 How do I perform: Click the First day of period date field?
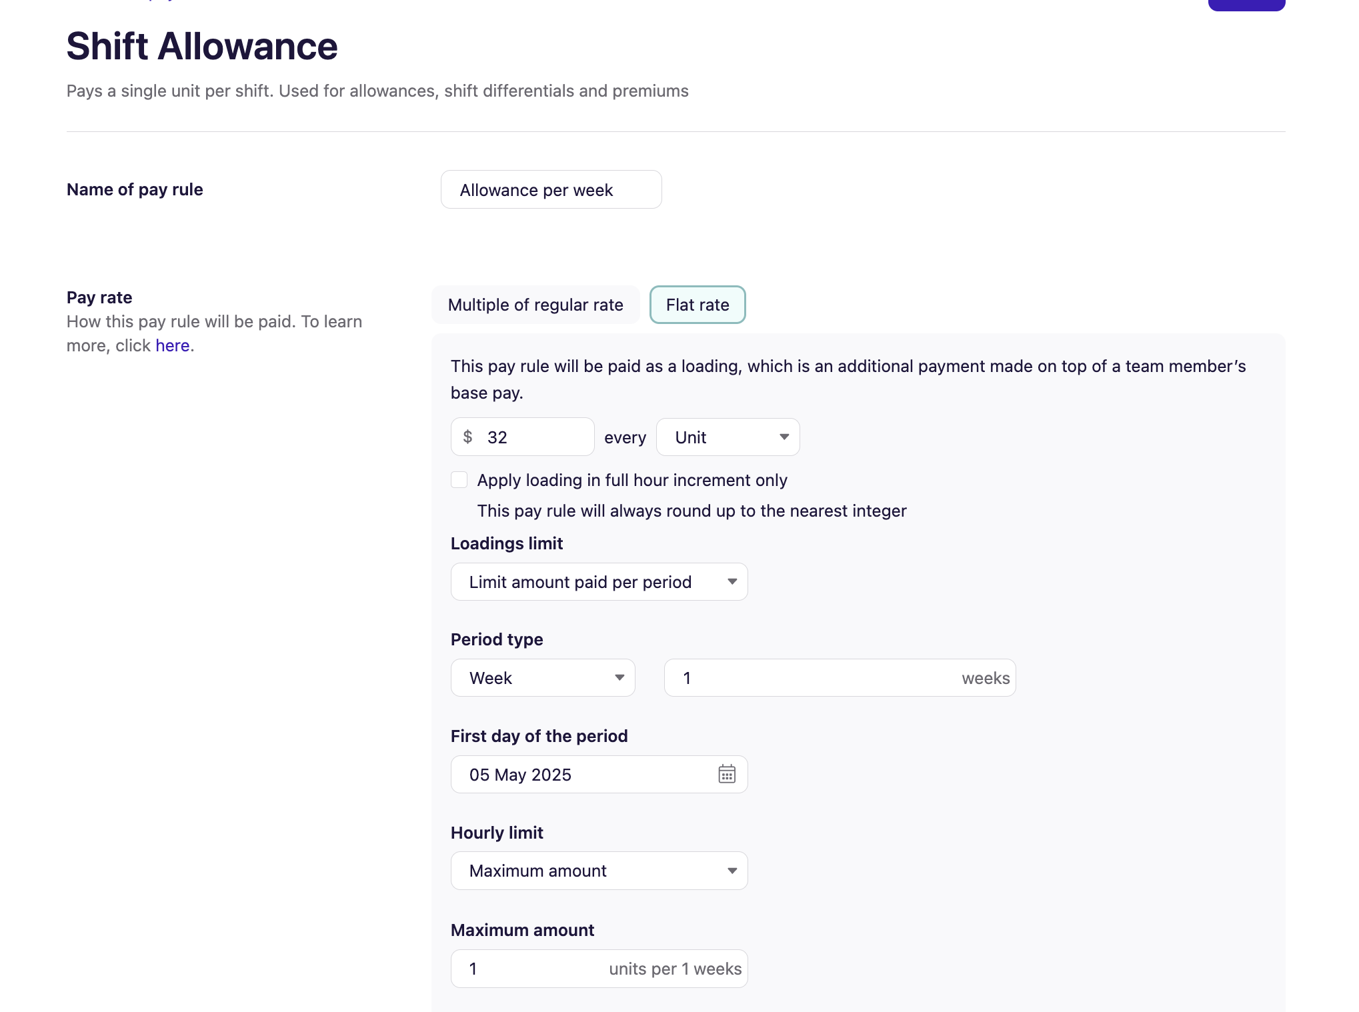[580, 775]
